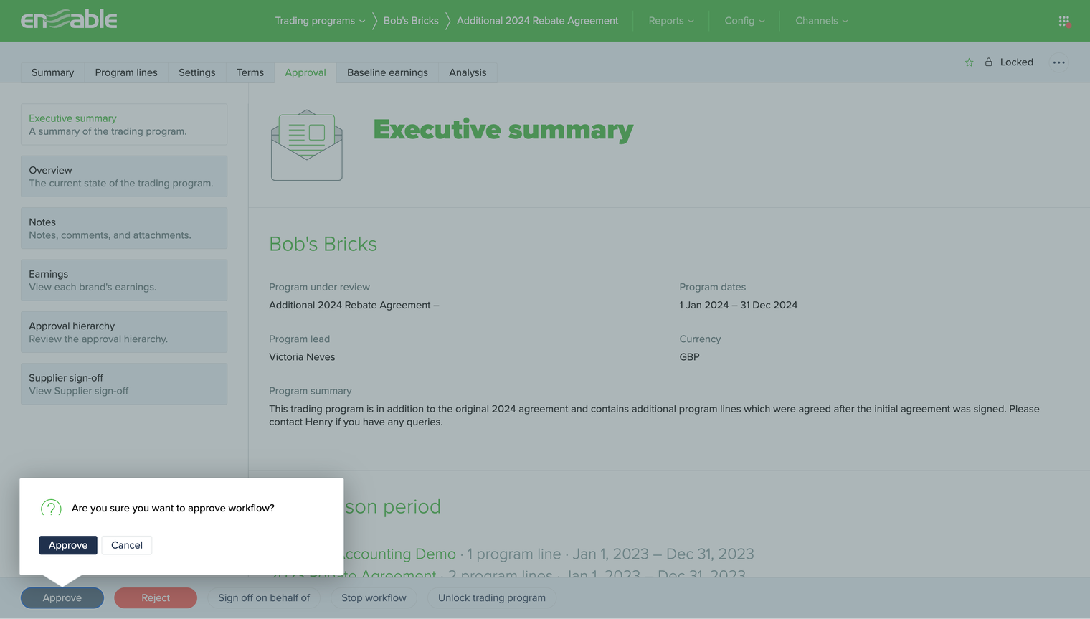Open the Baseline earnings tab

click(x=387, y=72)
